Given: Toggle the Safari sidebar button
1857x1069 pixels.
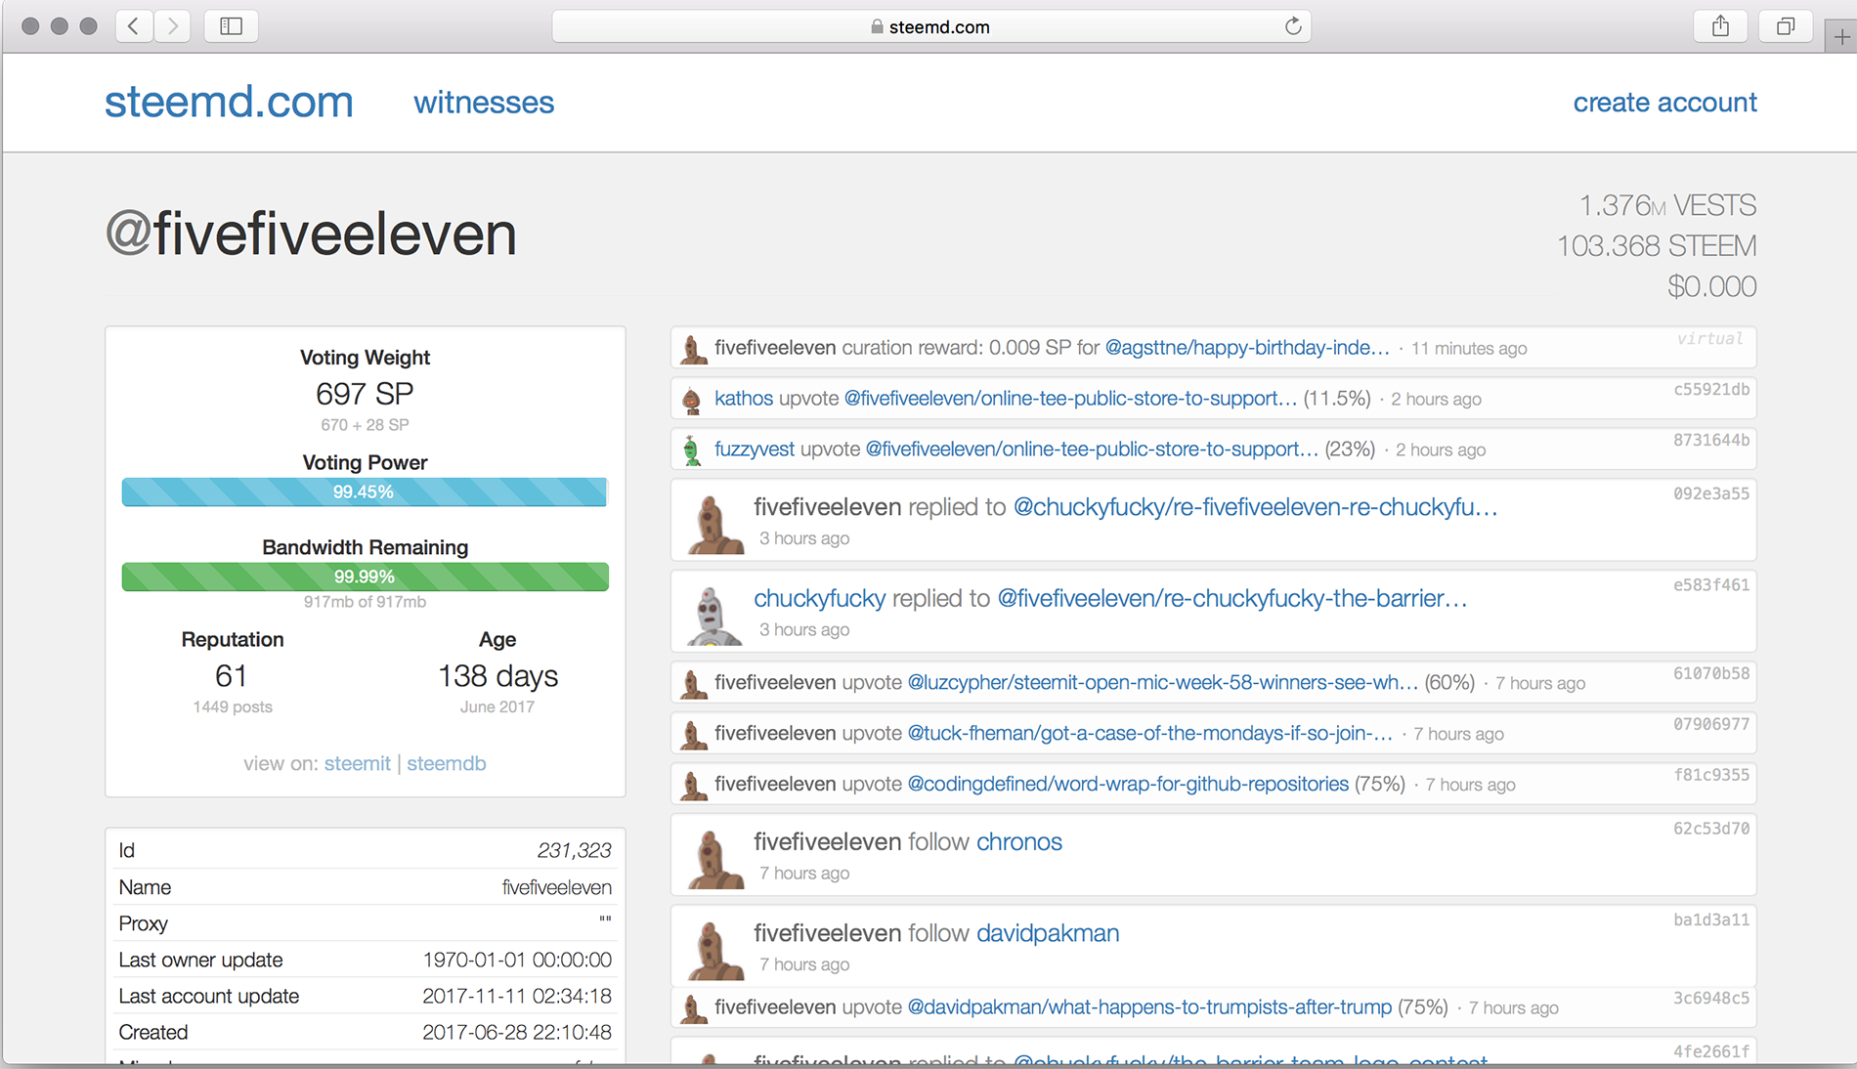Looking at the screenshot, I should coord(232,26).
